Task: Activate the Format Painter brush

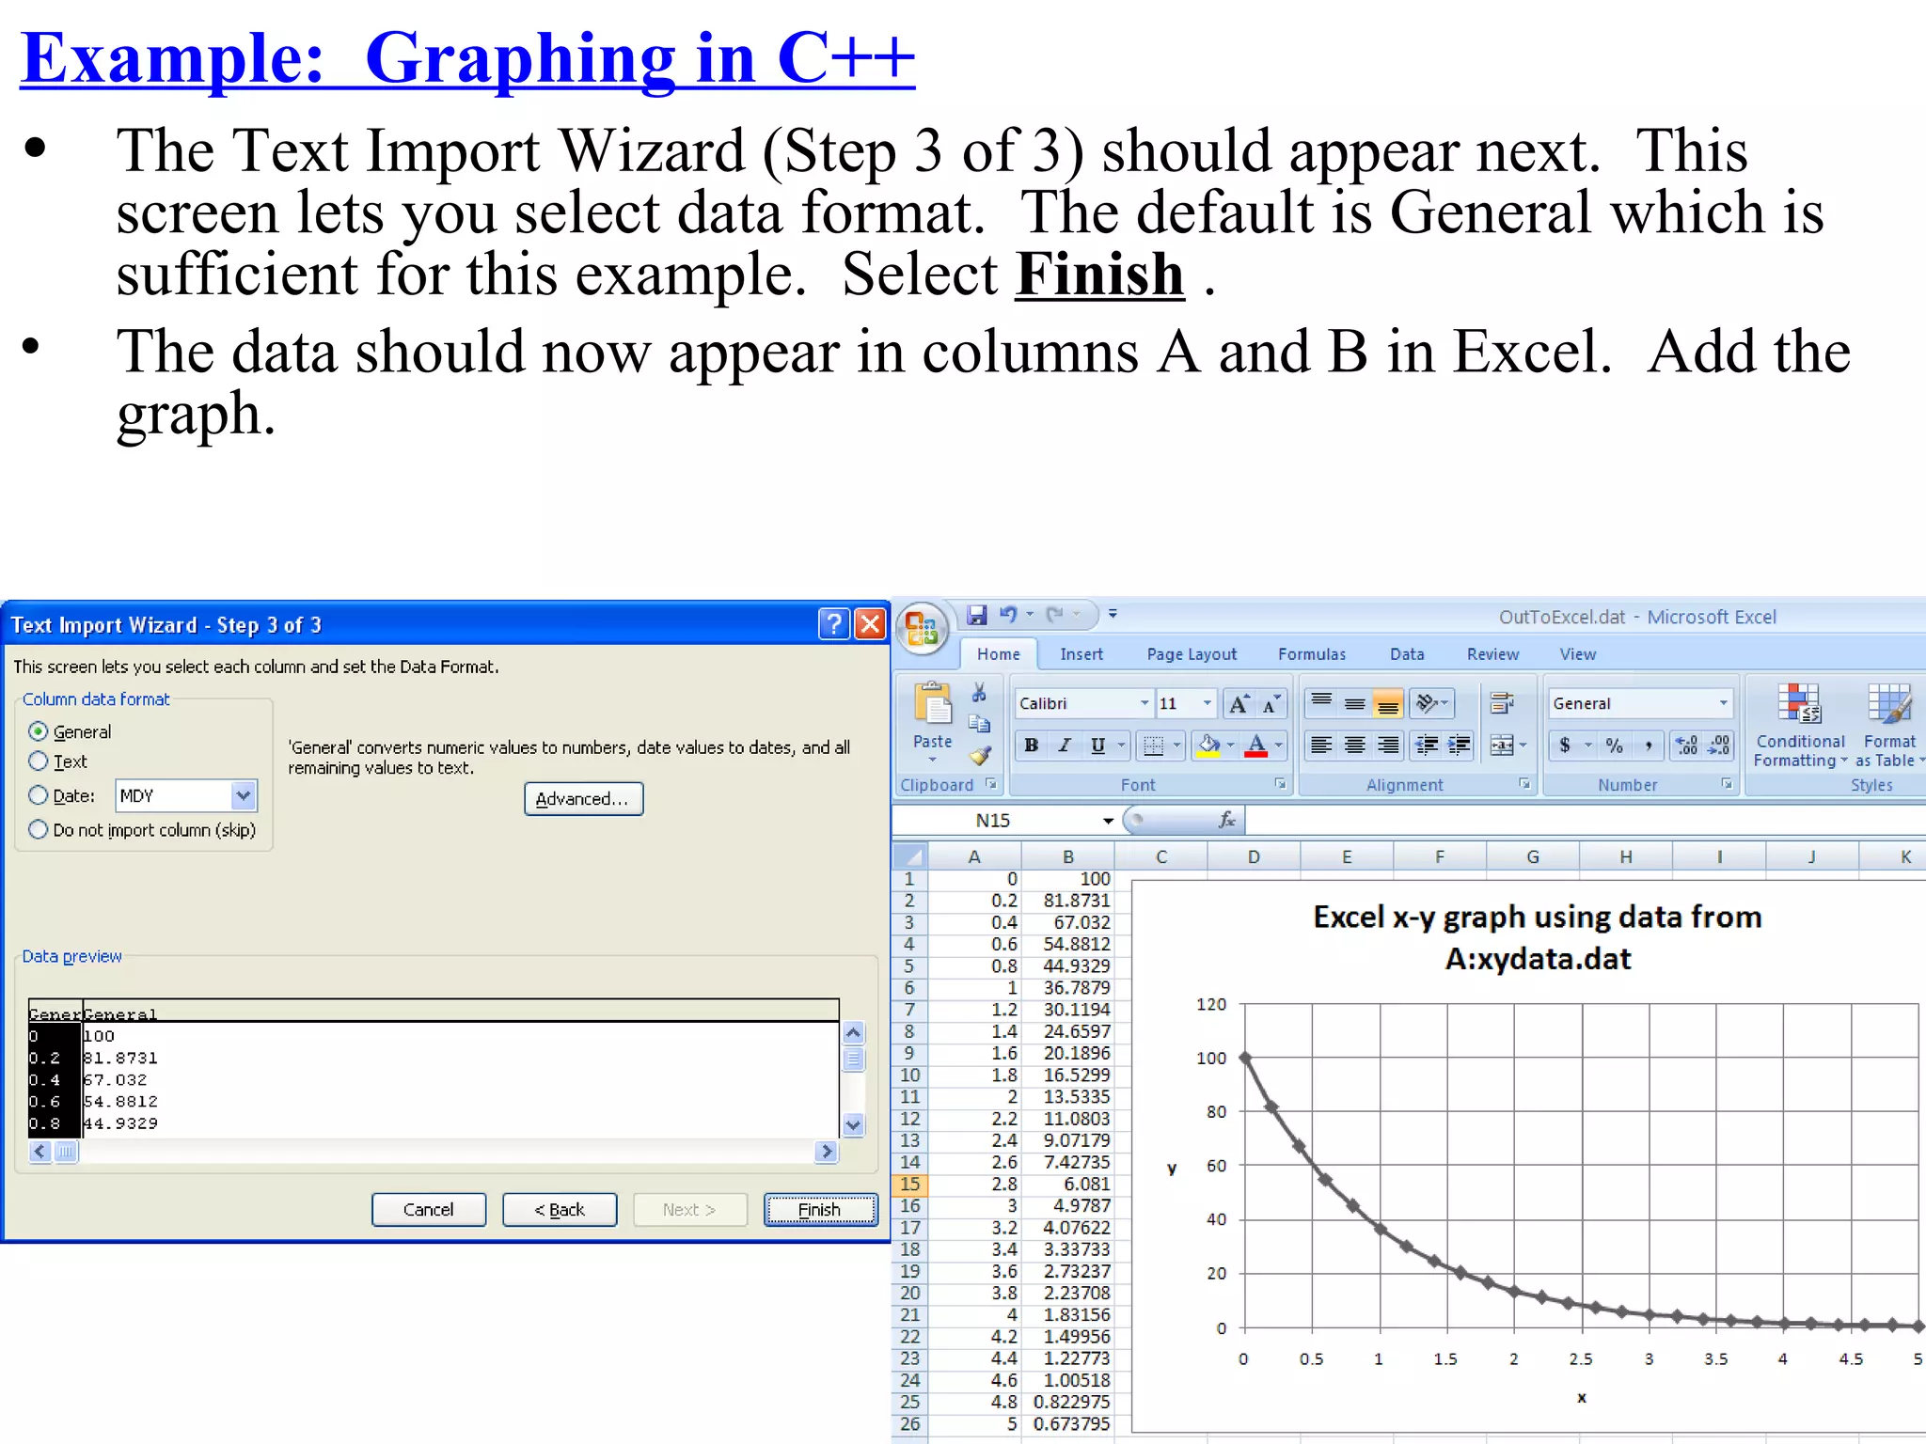Action: (980, 755)
